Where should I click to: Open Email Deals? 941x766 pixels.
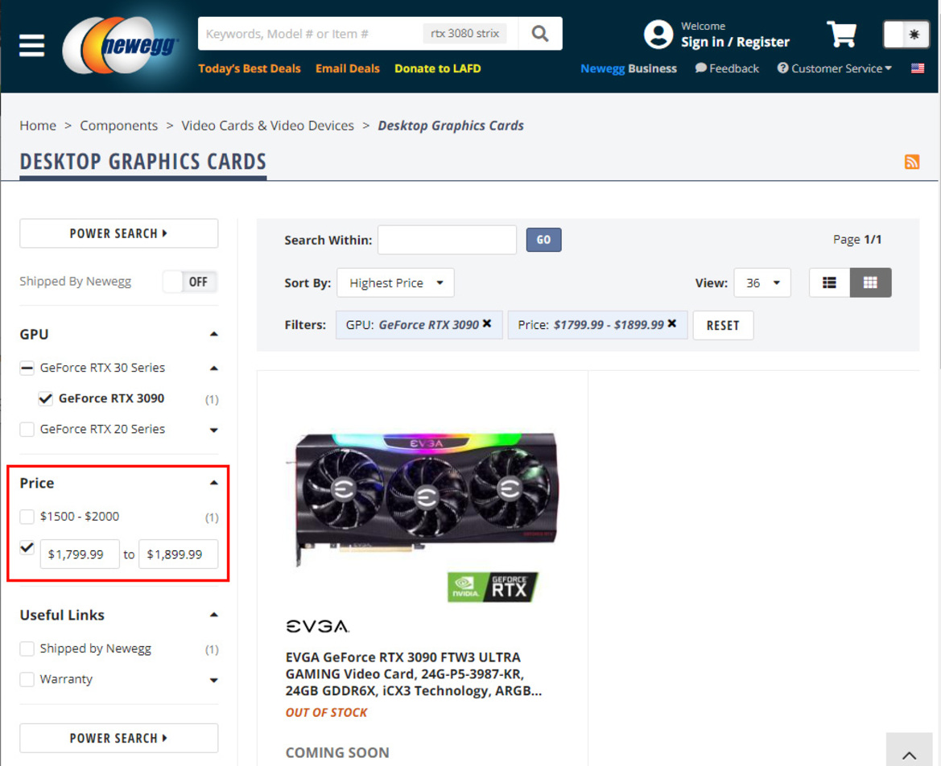pyautogui.click(x=348, y=68)
